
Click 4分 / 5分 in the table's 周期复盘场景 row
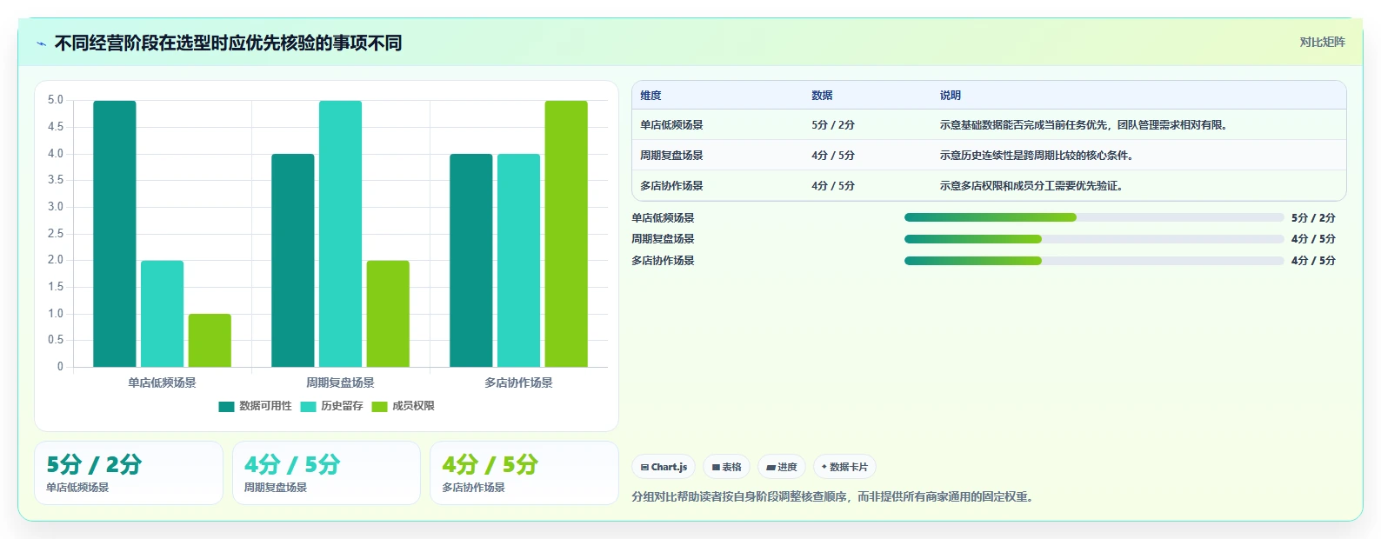[833, 156]
